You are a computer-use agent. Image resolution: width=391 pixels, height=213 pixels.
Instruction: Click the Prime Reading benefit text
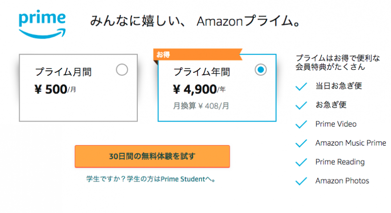click(x=340, y=162)
